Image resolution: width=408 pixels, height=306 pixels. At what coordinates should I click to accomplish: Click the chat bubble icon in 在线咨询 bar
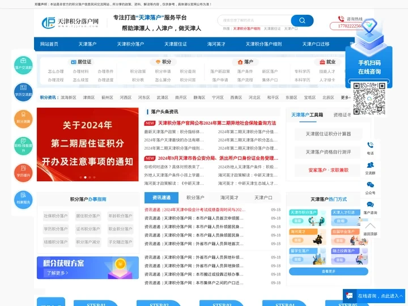350,296
